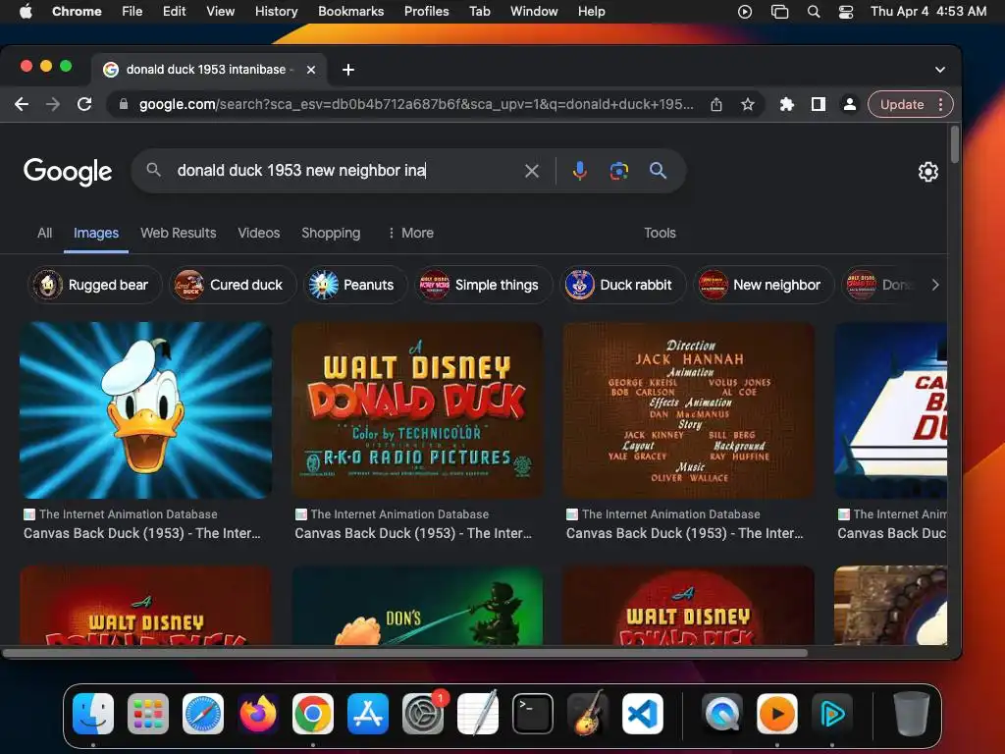The width and height of the screenshot is (1005, 754).
Task: Open Control Center in menu bar
Action: [x=845, y=11]
